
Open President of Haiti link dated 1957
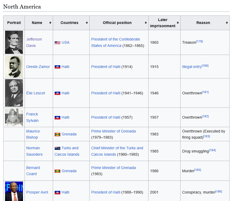pyautogui.click(x=106, y=117)
